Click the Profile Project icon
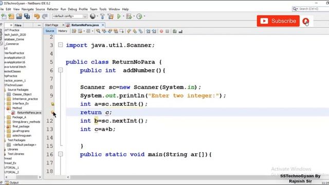 (139, 16)
